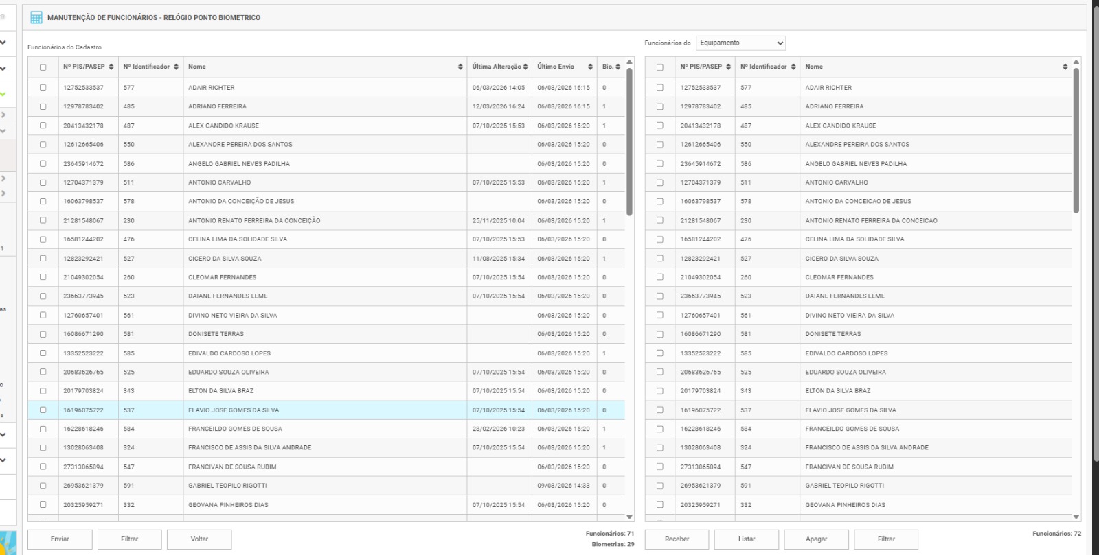Open the Equipamento dropdown
Image resolution: width=1099 pixels, height=555 pixels.
tap(740, 43)
